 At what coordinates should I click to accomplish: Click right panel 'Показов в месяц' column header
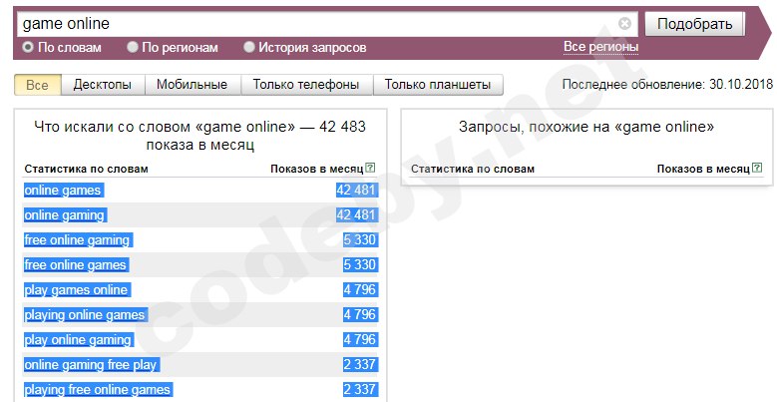point(703,169)
